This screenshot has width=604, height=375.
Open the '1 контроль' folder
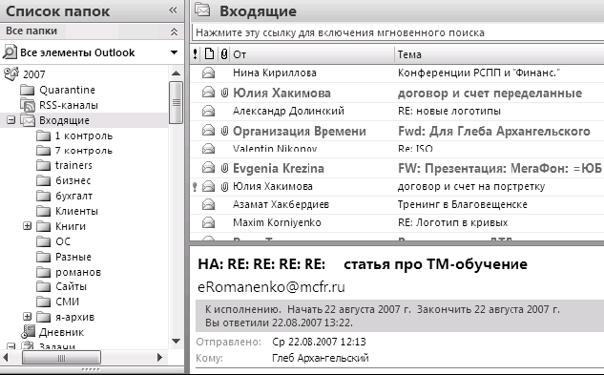[x=84, y=135]
